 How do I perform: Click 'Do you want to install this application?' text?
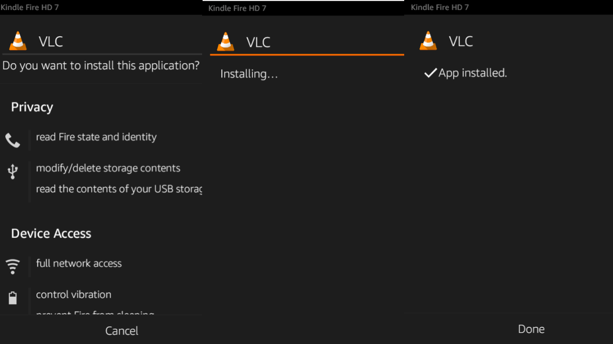101,66
